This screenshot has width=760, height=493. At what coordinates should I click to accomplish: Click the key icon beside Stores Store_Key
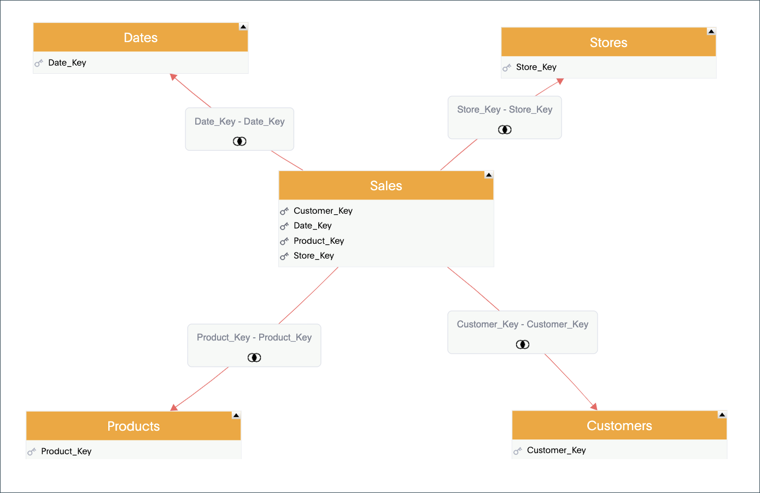(507, 68)
